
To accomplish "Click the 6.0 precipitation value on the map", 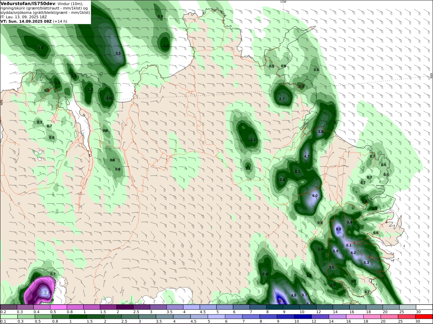I will click(315, 196).
